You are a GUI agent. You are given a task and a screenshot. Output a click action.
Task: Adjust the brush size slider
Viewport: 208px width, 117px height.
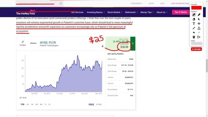click(x=196, y=43)
